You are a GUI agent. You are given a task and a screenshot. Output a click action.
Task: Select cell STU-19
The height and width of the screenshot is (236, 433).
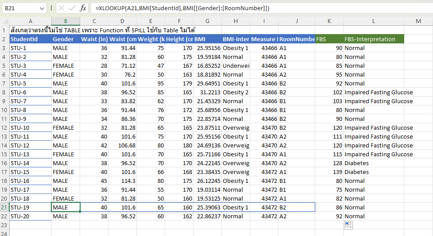(x=31, y=208)
